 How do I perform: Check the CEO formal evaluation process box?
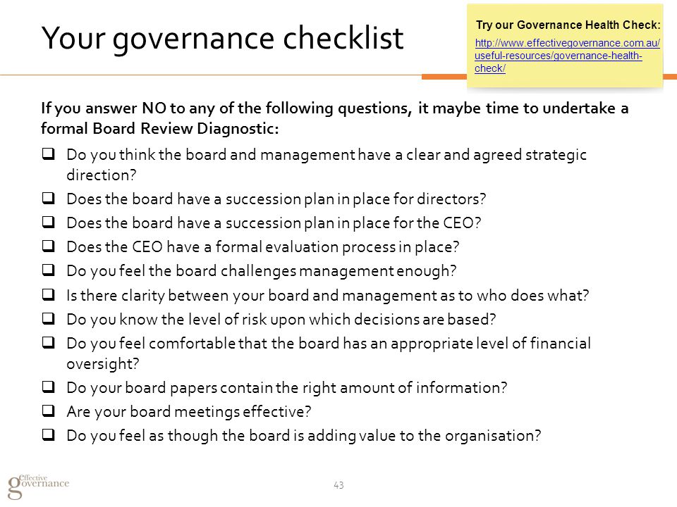49,246
